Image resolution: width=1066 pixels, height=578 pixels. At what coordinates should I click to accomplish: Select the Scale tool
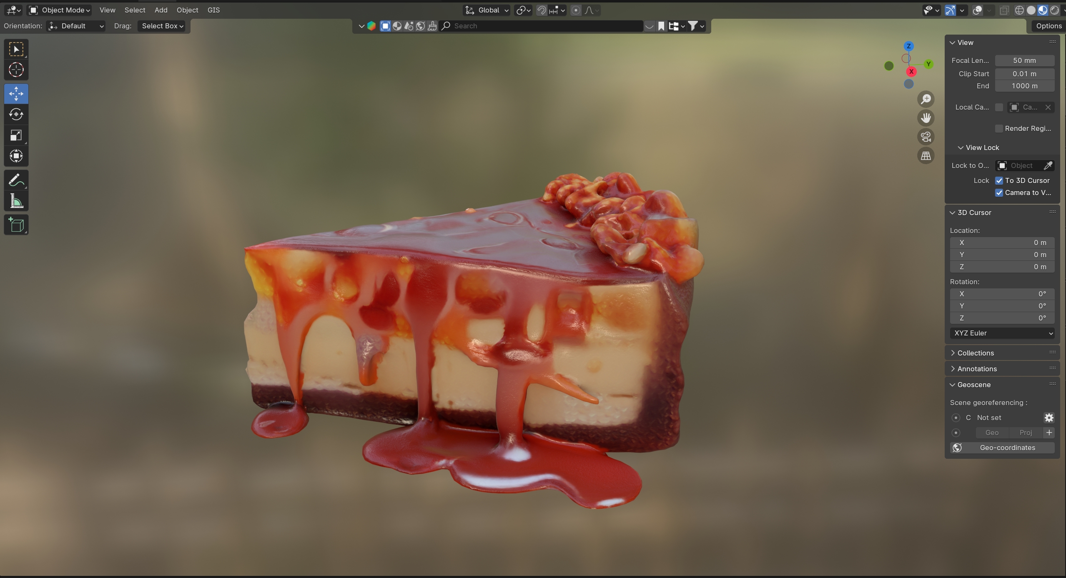[x=16, y=135]
